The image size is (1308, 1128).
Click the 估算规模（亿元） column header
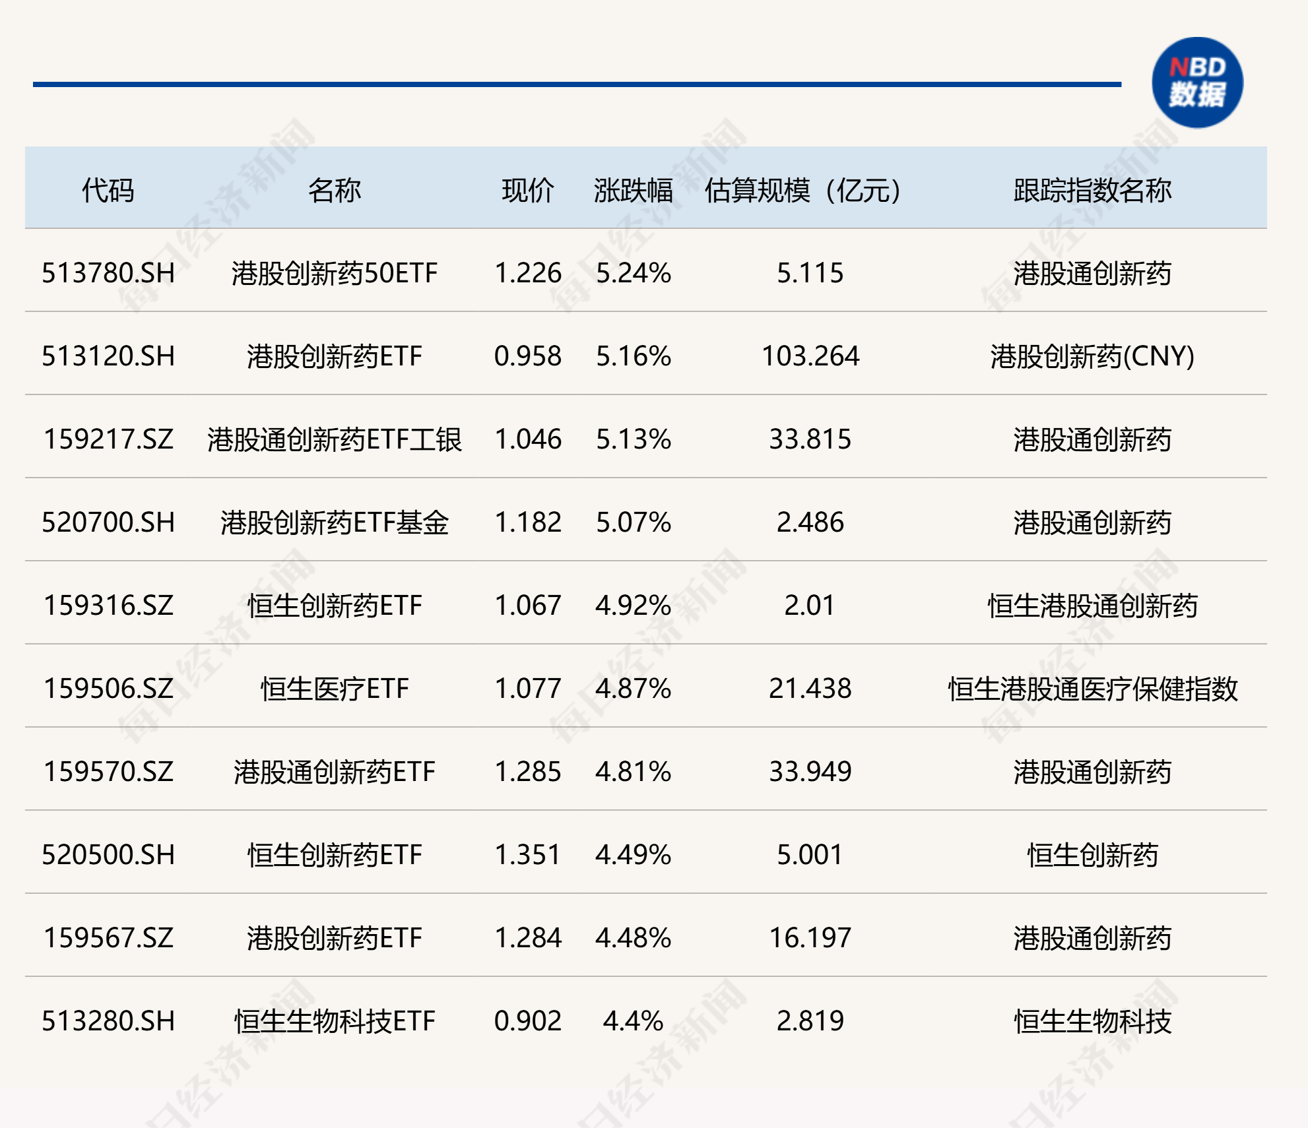click(803, 191)
